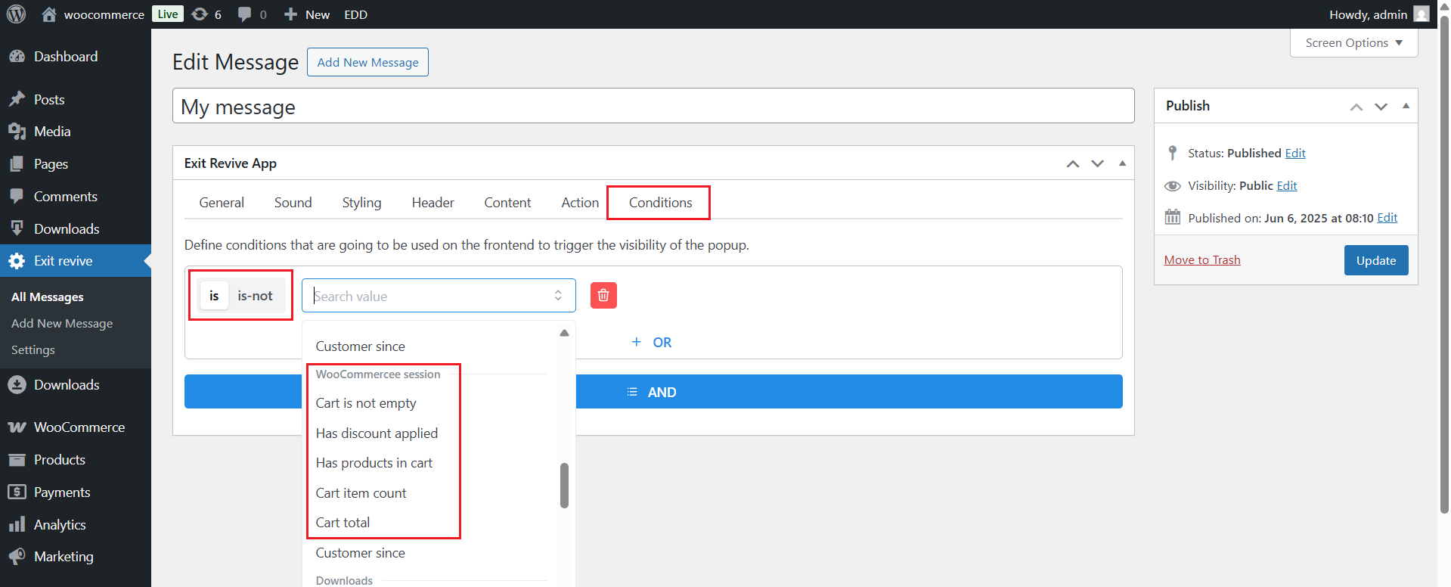The image size is (1451, 587).
Task: Open the Products menu in the sidebar
Action: (x=59, y=459)
